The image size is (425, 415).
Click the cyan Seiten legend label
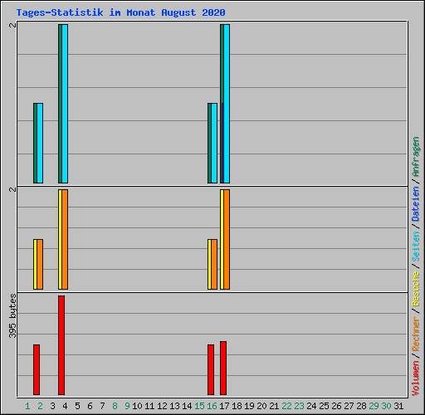coord(416,247)
